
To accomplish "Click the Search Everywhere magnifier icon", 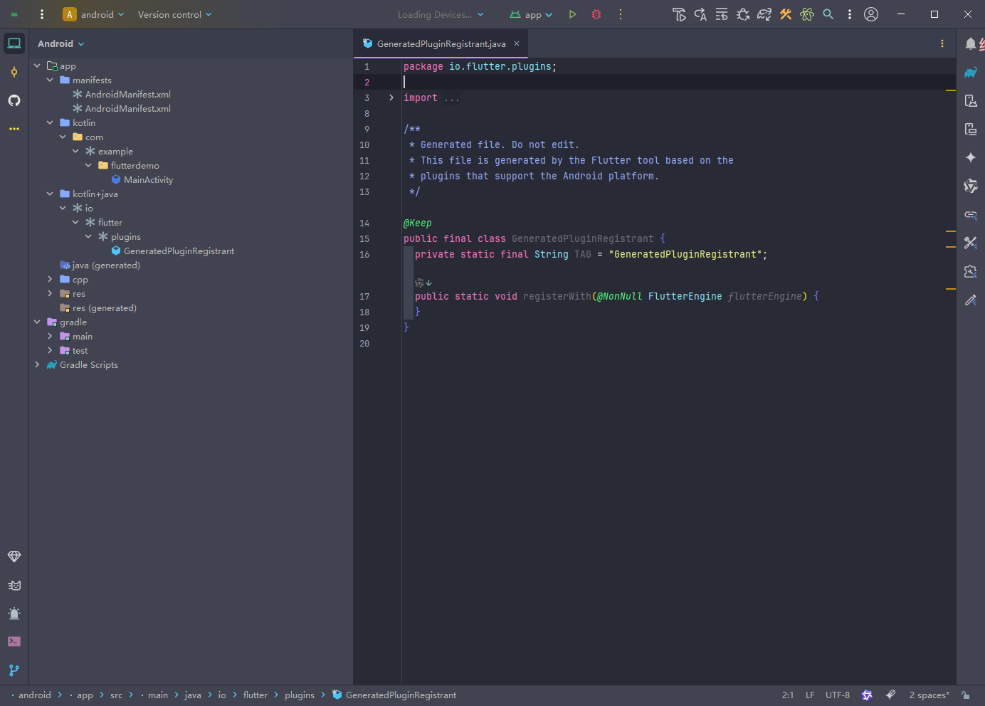I will [x=828, y=14].
